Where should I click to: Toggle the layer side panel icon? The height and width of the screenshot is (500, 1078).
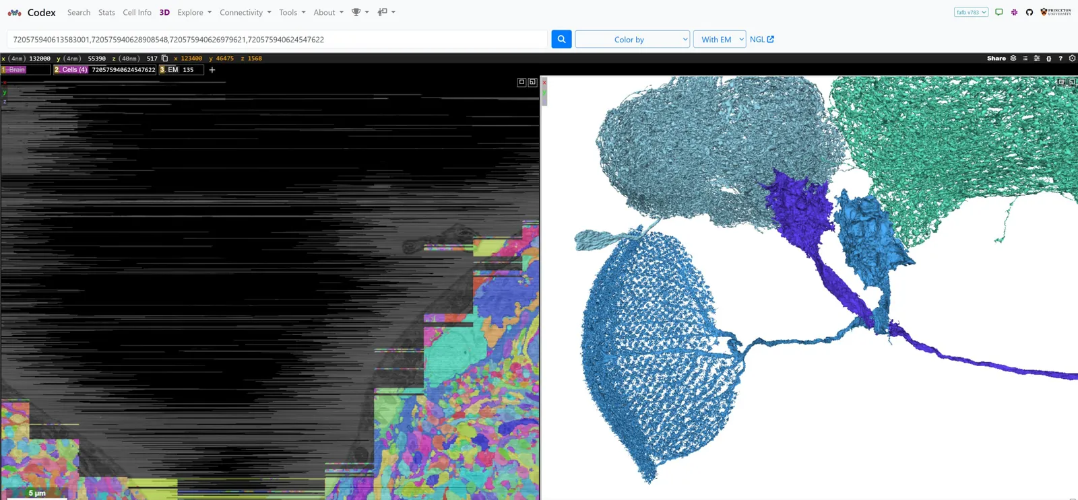click(x=1013, y=59)
